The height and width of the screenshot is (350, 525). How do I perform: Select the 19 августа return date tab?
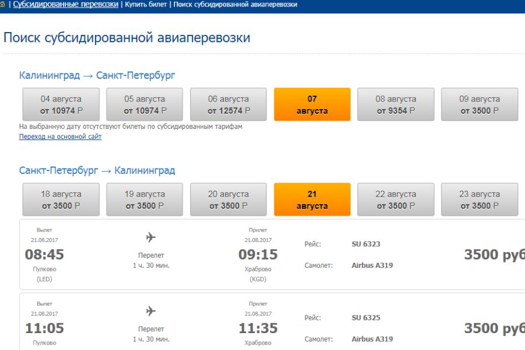click(145, 199)
